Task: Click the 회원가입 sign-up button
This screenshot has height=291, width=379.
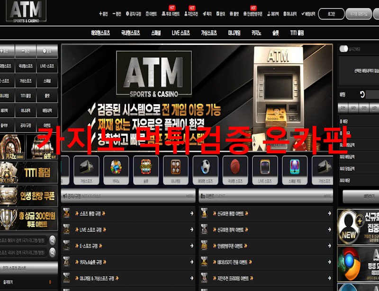Action: pyautogui.click(x=359, y=14)
